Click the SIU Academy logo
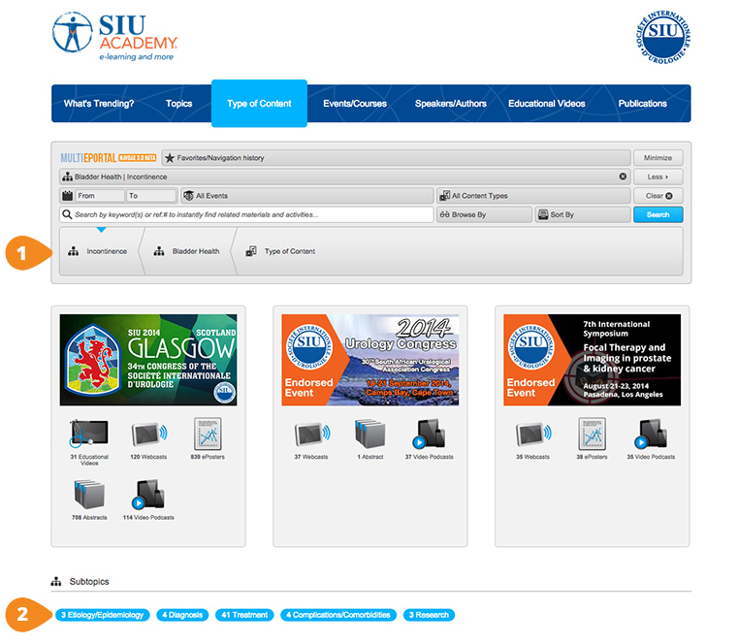Viewport: 738px width, 643px height. (114, 37)
